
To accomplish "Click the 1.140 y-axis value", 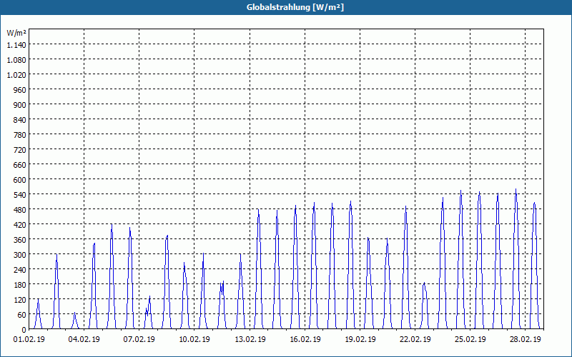I will tap(16, 45).
